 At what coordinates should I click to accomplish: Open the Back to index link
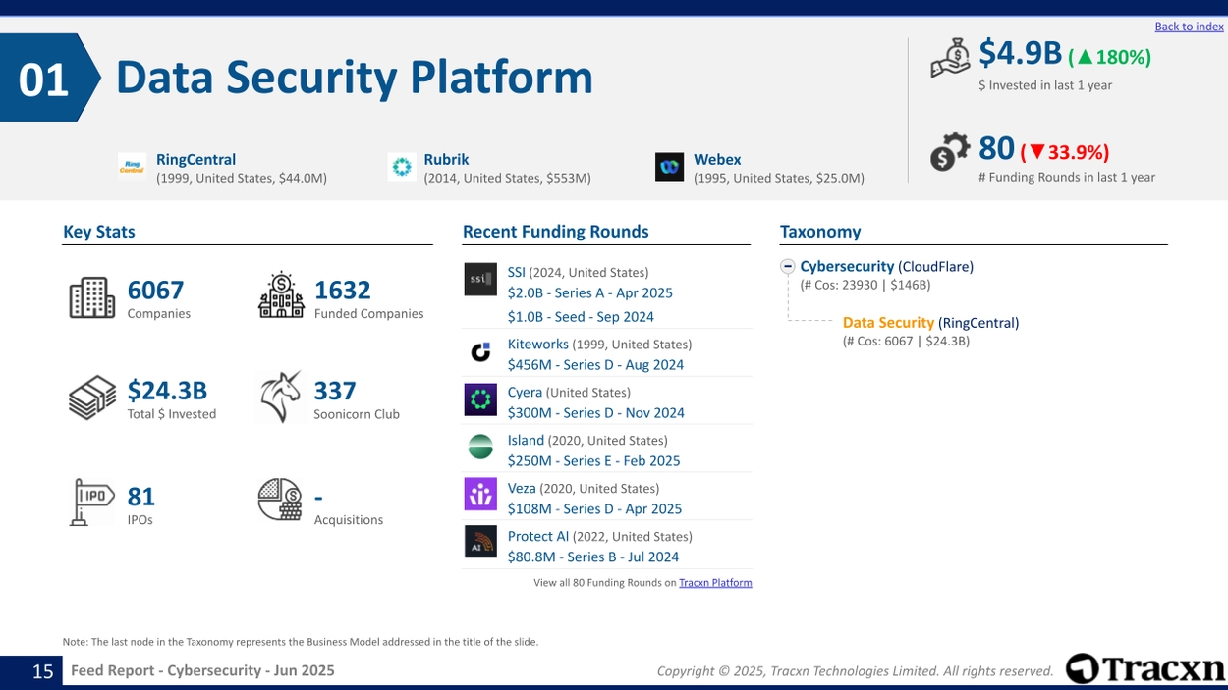[1189, 27]
